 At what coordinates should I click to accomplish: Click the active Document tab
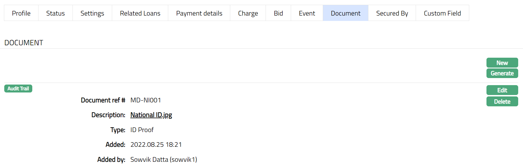tap(345, 13)
